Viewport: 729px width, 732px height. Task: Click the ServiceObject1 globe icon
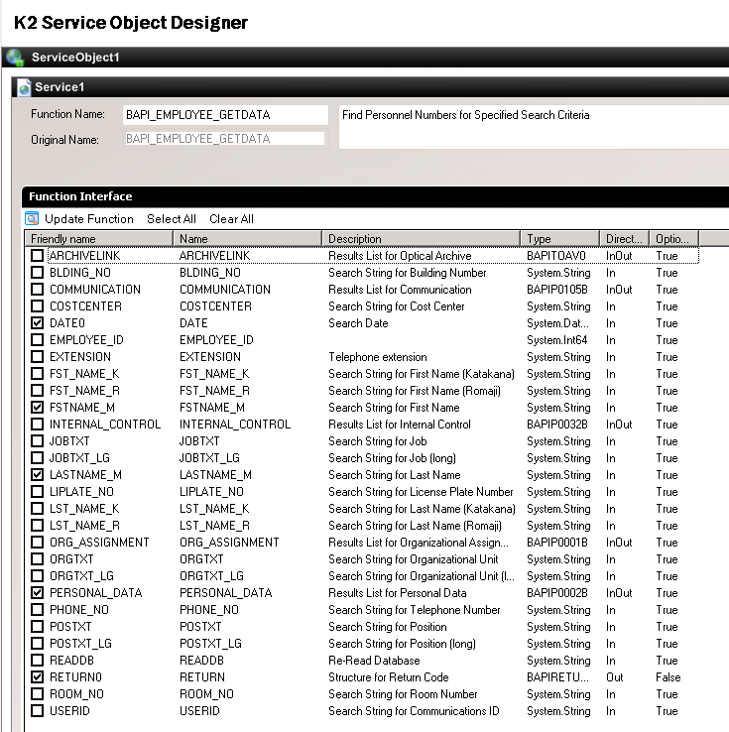[x=16, y=58]
